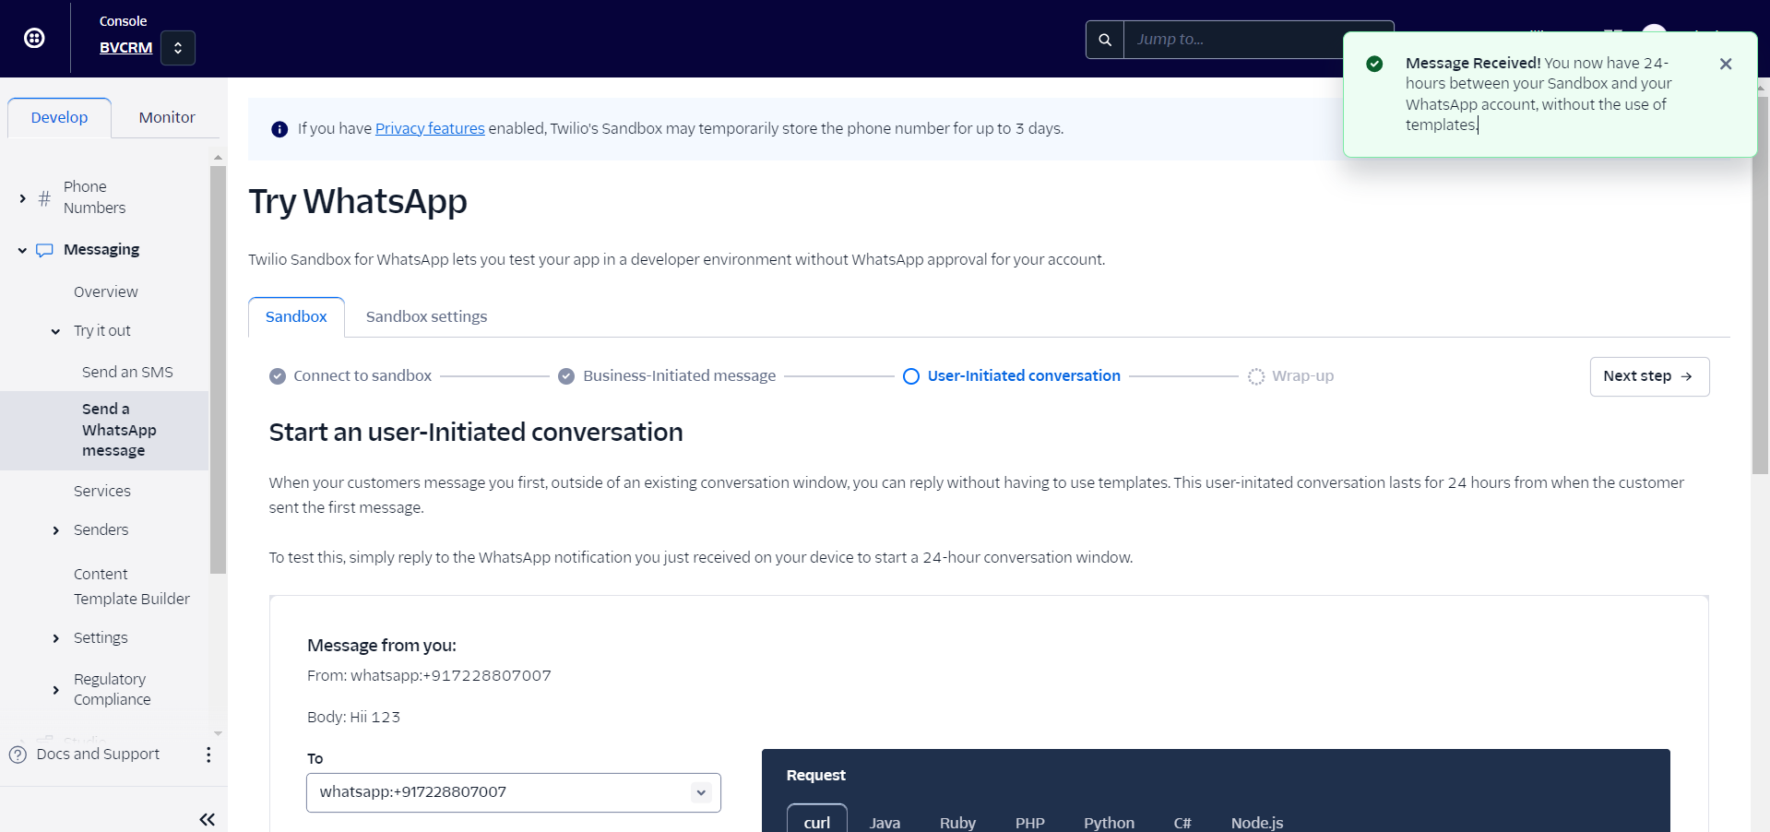This screenshot has height=832, width=1770.
Task: Select the User-Initiated conversation step
Action: 1012,375
